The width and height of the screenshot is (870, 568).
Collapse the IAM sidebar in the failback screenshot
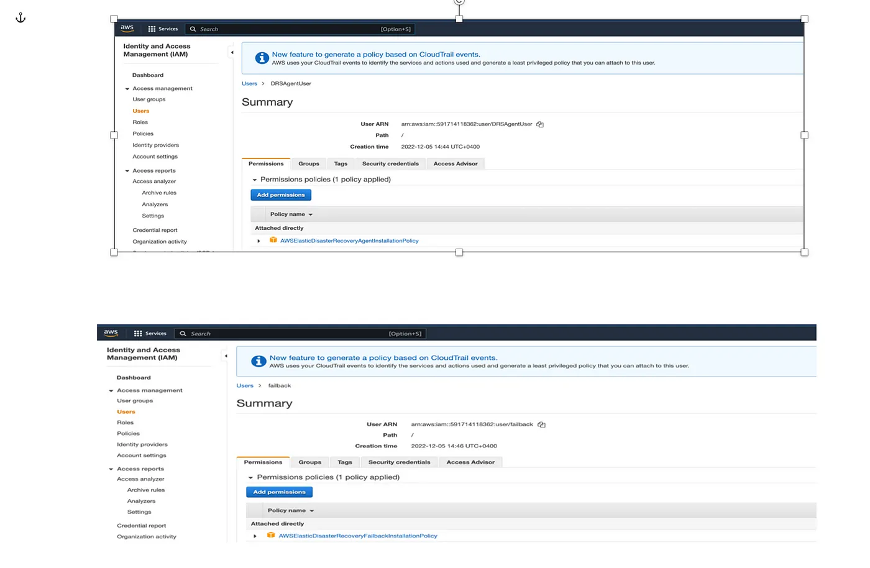(x=226, y=355)
